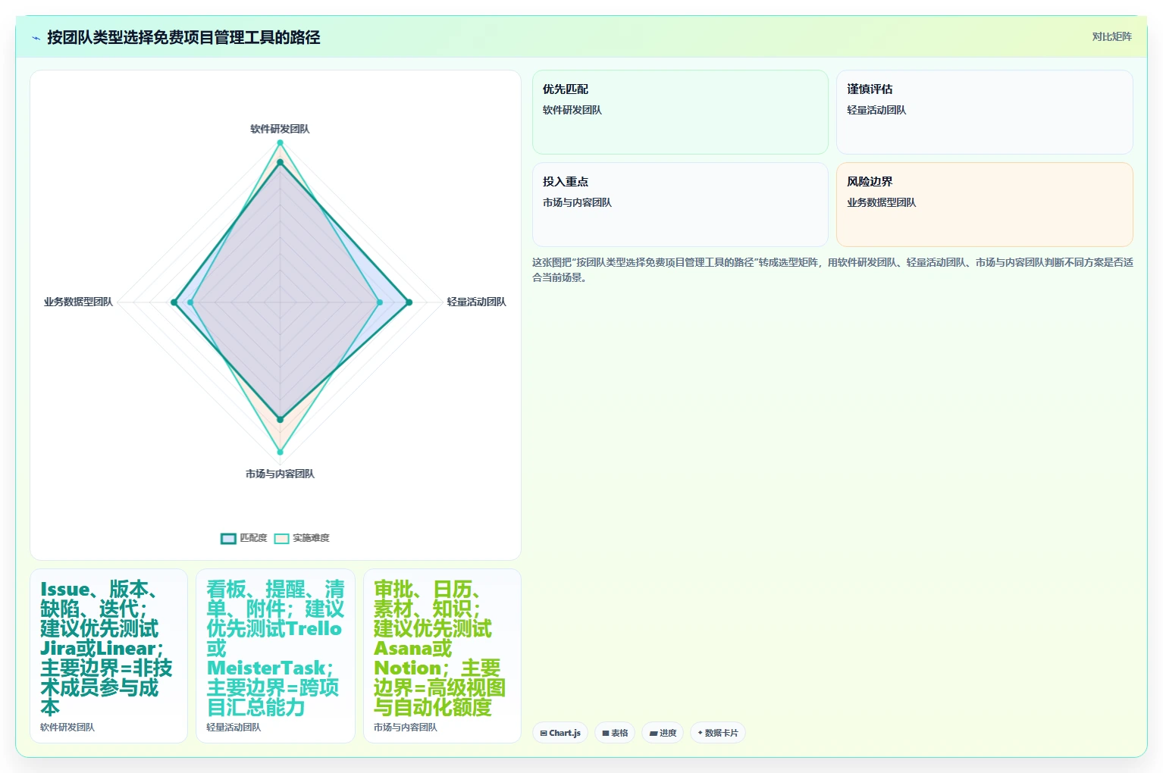The image size is (1163, 773).
Task: Open the 风险边界 card
Action: tap(984, 205)
